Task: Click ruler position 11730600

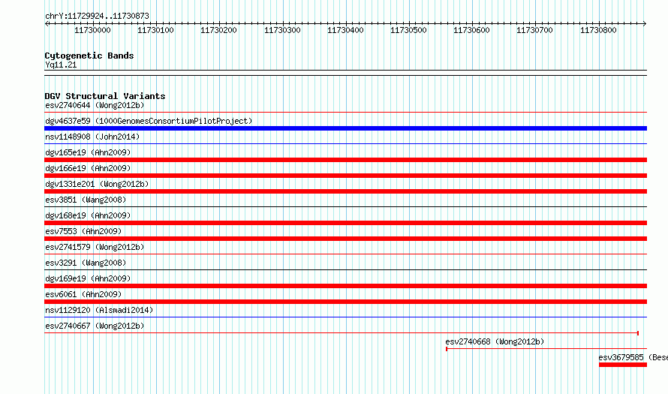Action: pyautogui.click(x=471, y=30)
